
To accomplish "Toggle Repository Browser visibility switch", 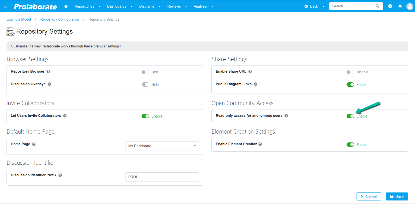I will pyautogui.click(x=145, y=72).
